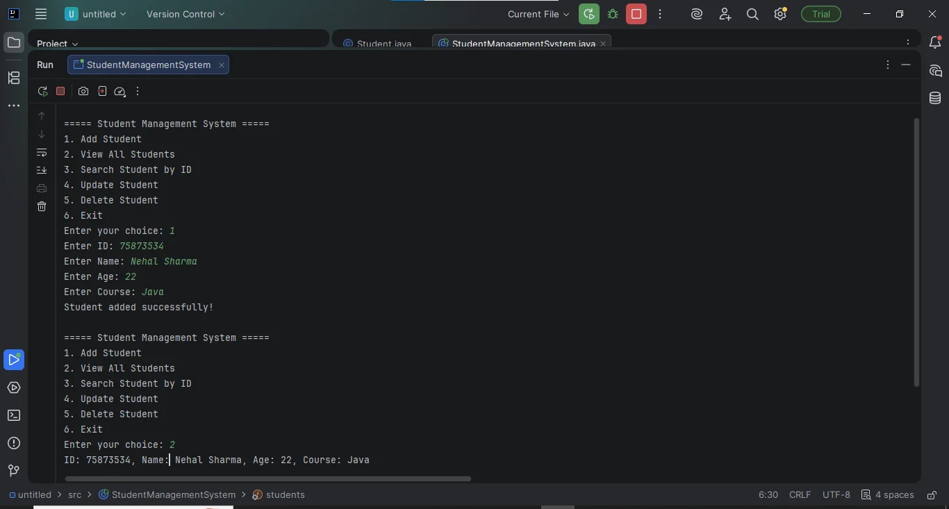This screenshot has width=949, height=509.
Task: Click the green Run button in the title bar
Action: [589, 14]
